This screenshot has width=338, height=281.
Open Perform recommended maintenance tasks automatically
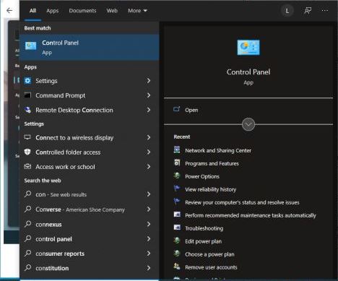[x=251, y=215]
